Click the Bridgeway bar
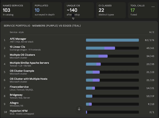The width and height of the screenshot is (159, 118). coord(112,96)
